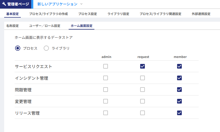The image size is (220, 132).
Task: Switch to 名称設定 sub-tab
Action: point(12,26)
